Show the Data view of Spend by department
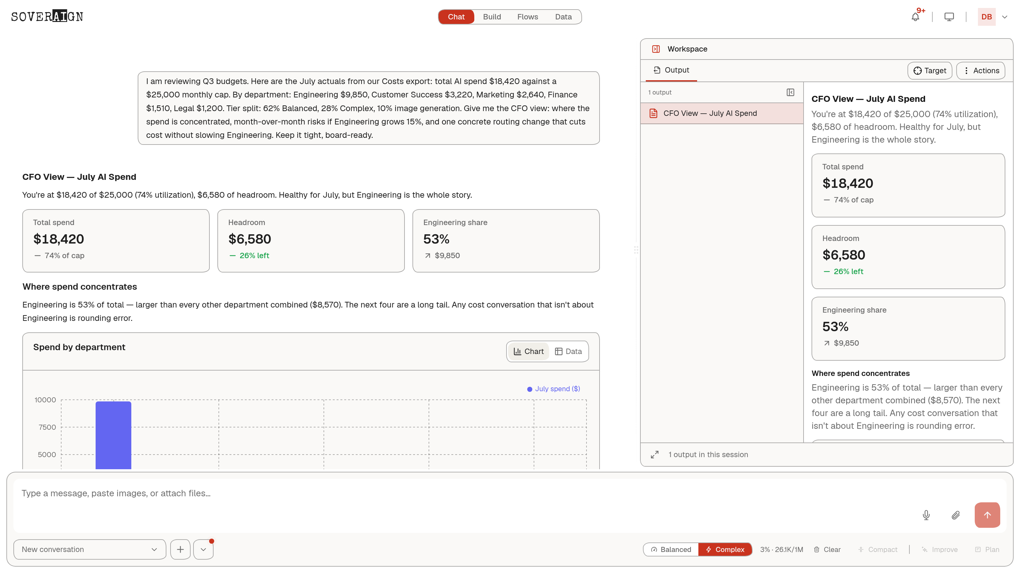1020x573 pixels. [x=568, y=351]
